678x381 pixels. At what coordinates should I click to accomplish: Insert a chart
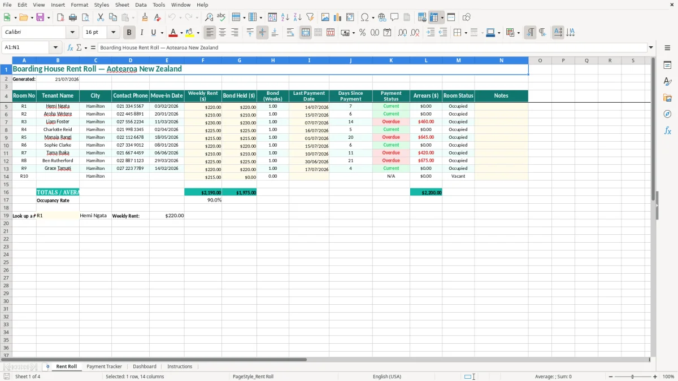pyautogui.click(x=338, y=17)
